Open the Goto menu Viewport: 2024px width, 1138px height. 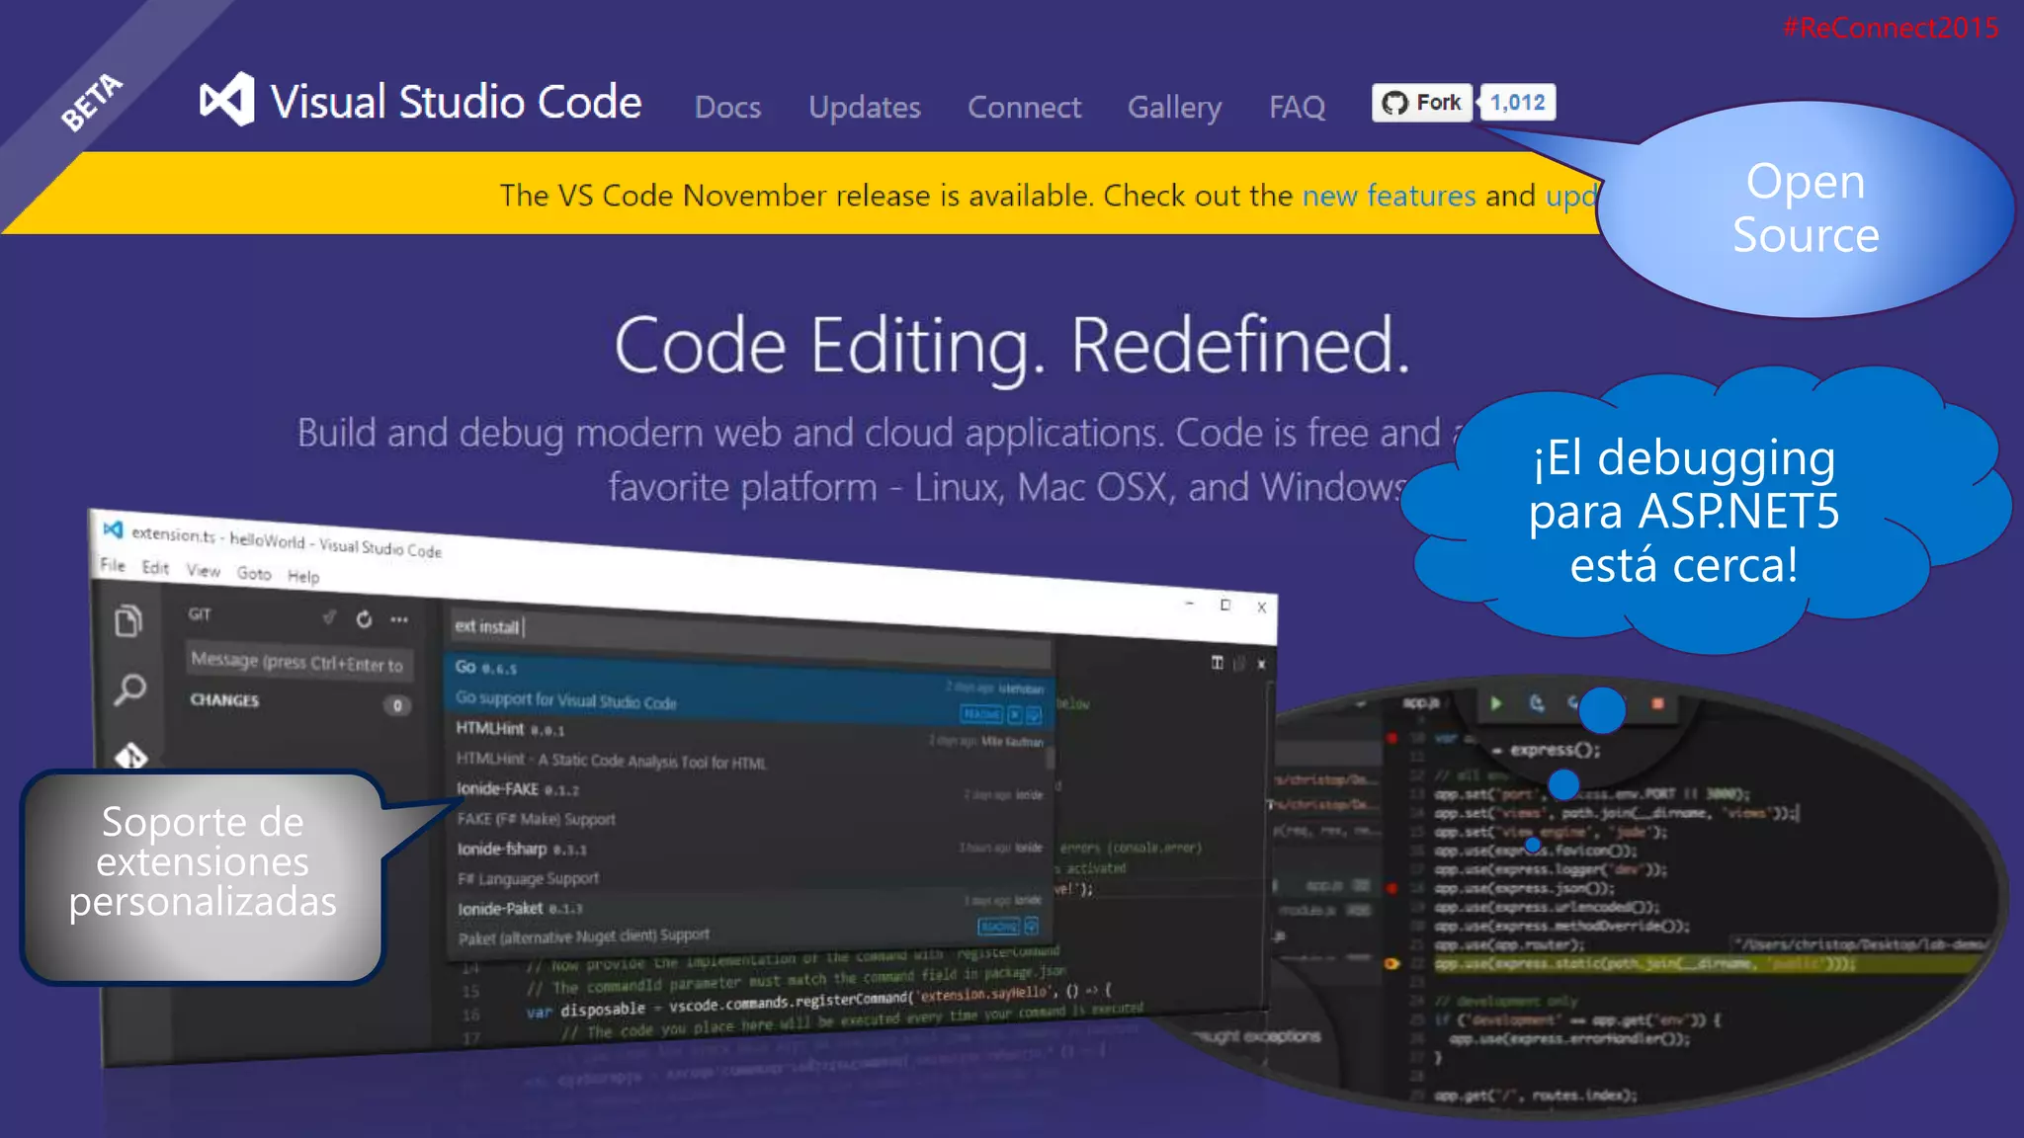tap(253, 573)
